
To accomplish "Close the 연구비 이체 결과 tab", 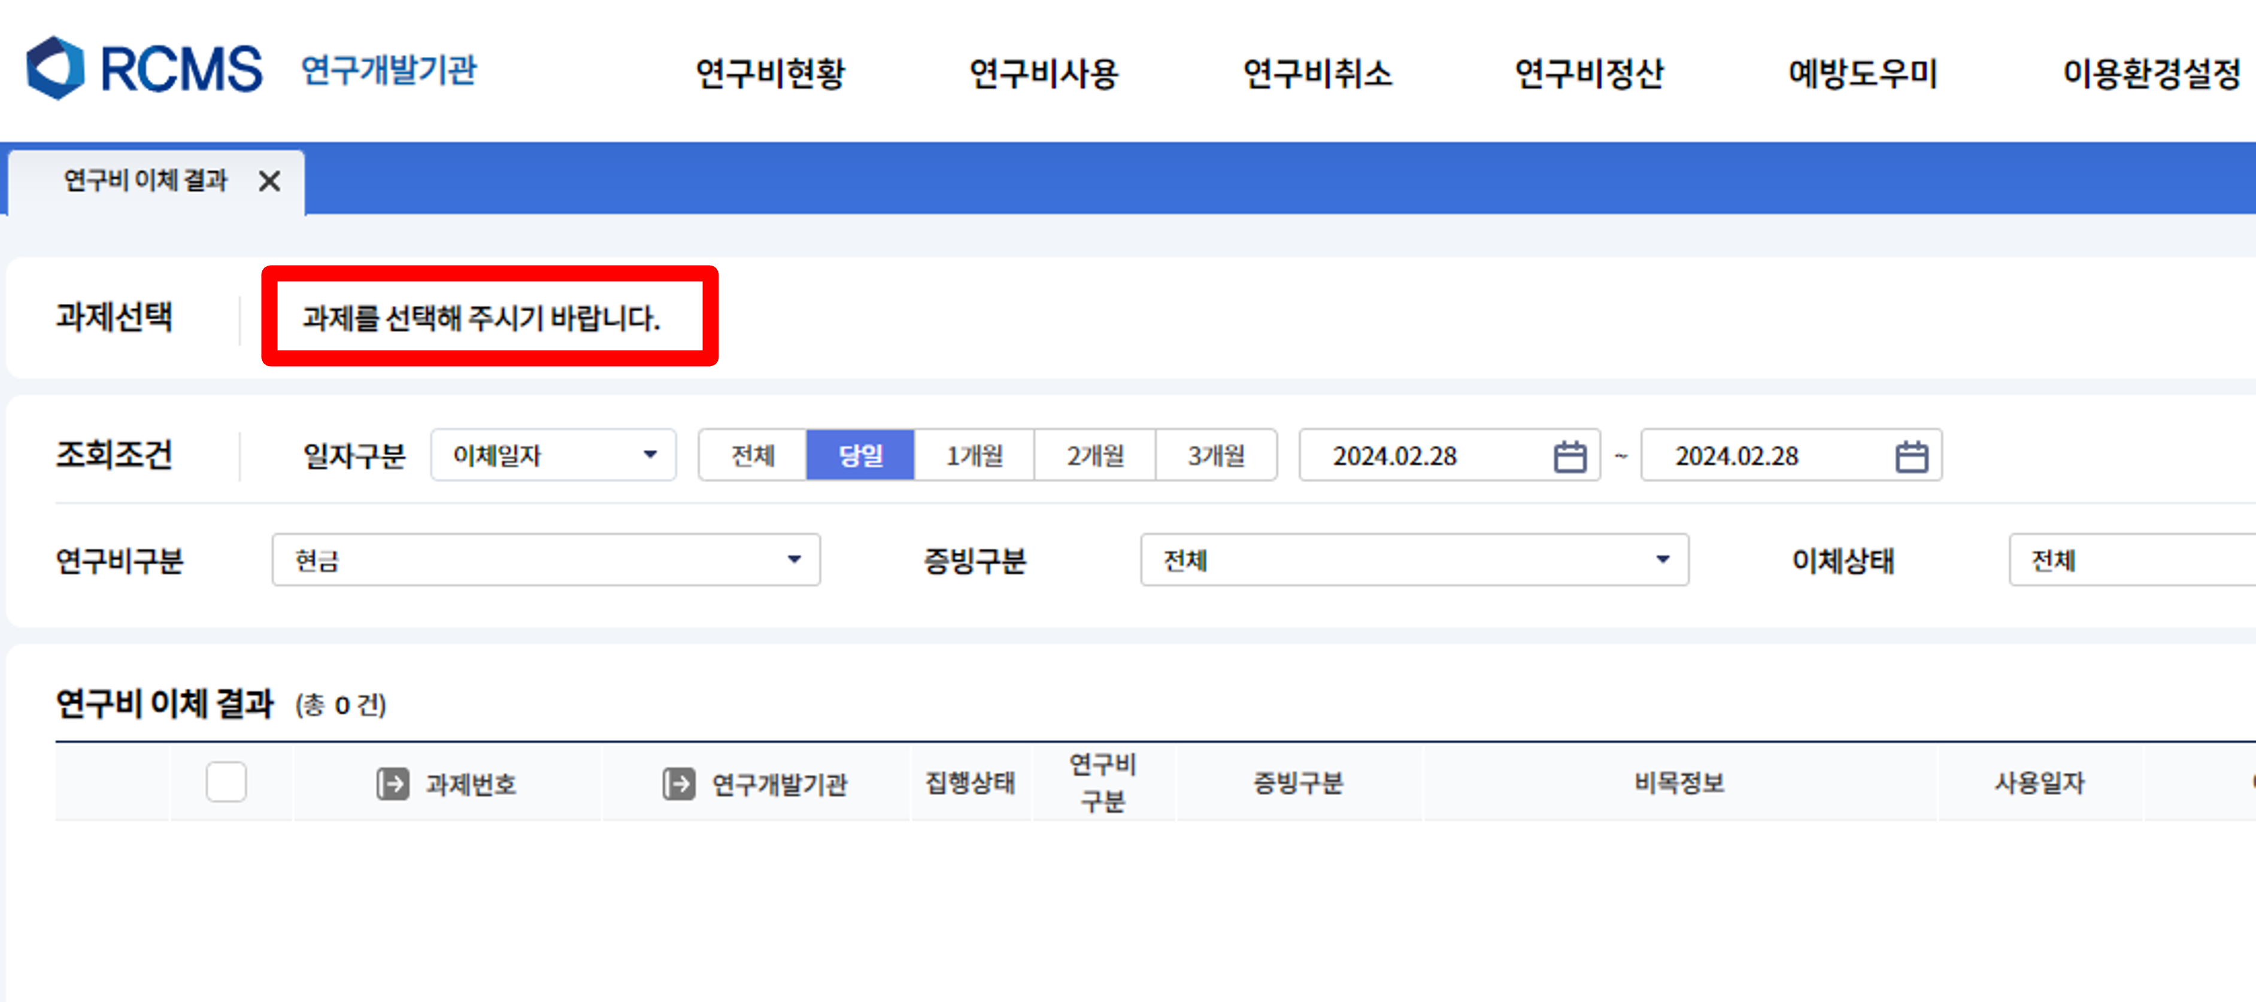I will [270, 181].
